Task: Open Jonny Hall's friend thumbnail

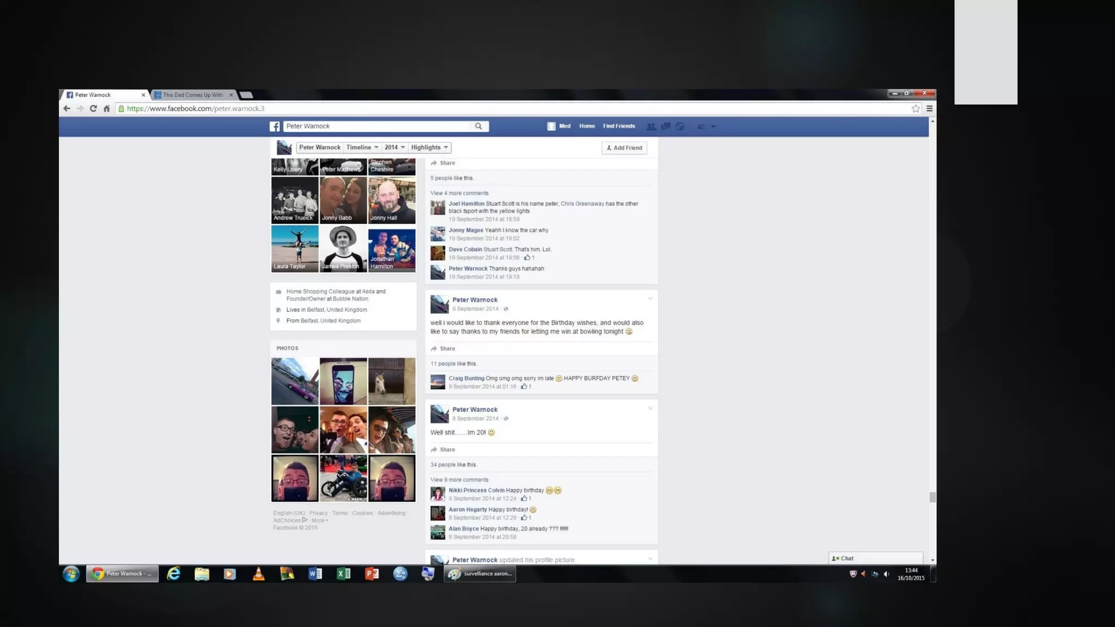Action: [x=391, y=200]
